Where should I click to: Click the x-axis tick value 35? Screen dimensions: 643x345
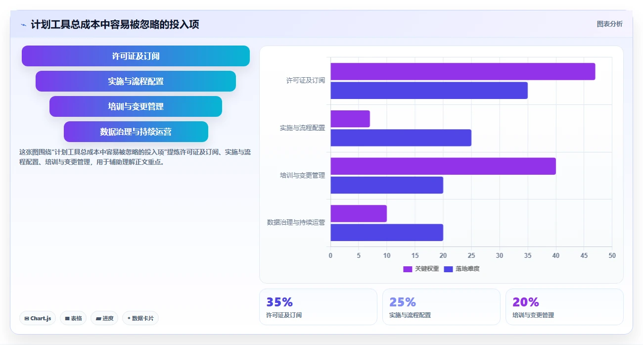pyautogui.click(x=528, y=255)
